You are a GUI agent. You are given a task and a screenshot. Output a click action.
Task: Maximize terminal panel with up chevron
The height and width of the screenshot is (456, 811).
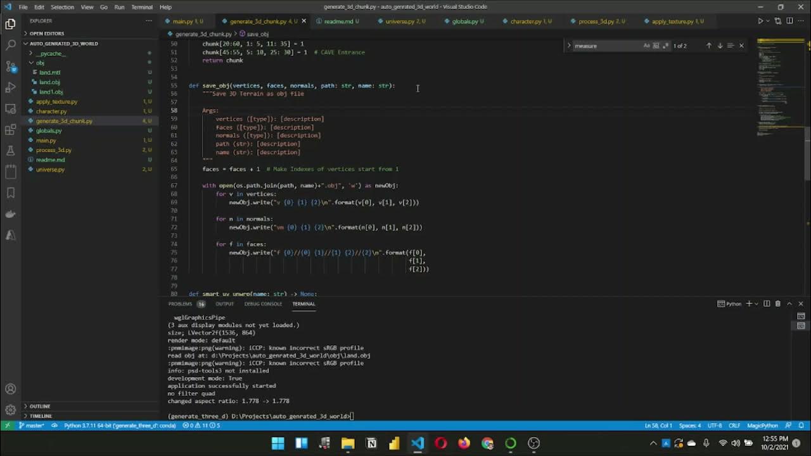pyautogui.click(x=789, y=304)
